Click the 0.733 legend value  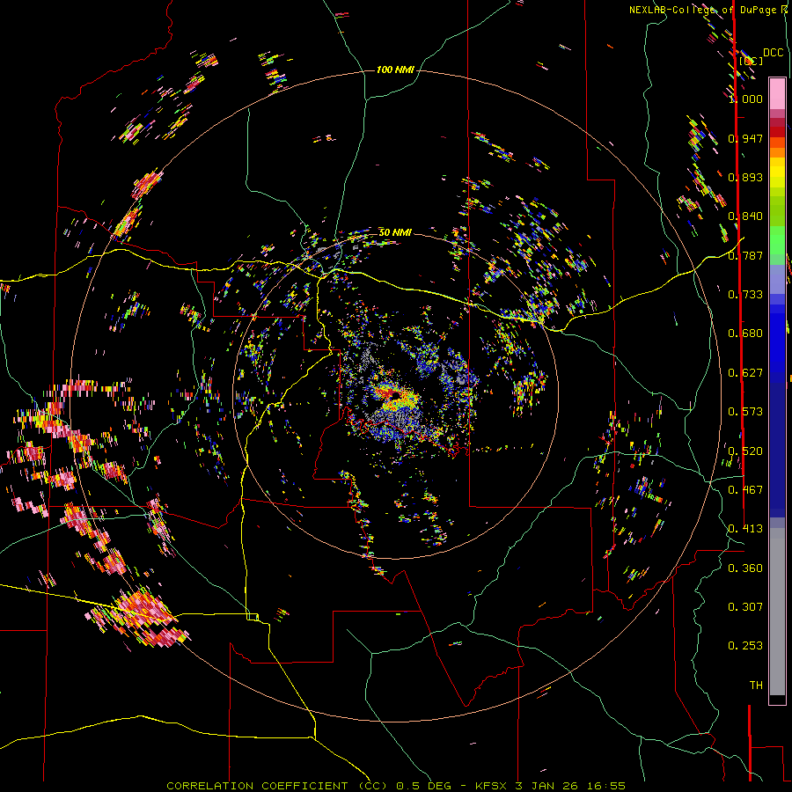click(745, 295)
